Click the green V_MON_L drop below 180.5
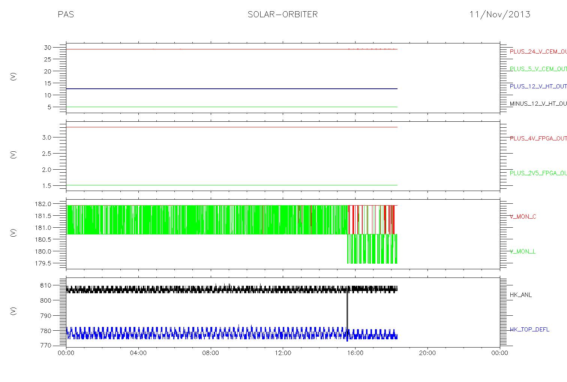The width and height of the screenshot is (567, 382). point(372,249)
